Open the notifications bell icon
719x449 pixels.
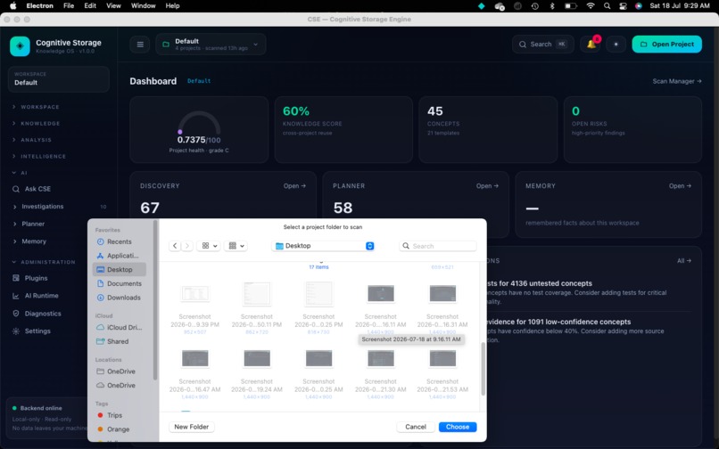point(591,44)
